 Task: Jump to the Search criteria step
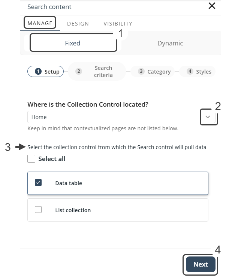pos(97,71)
